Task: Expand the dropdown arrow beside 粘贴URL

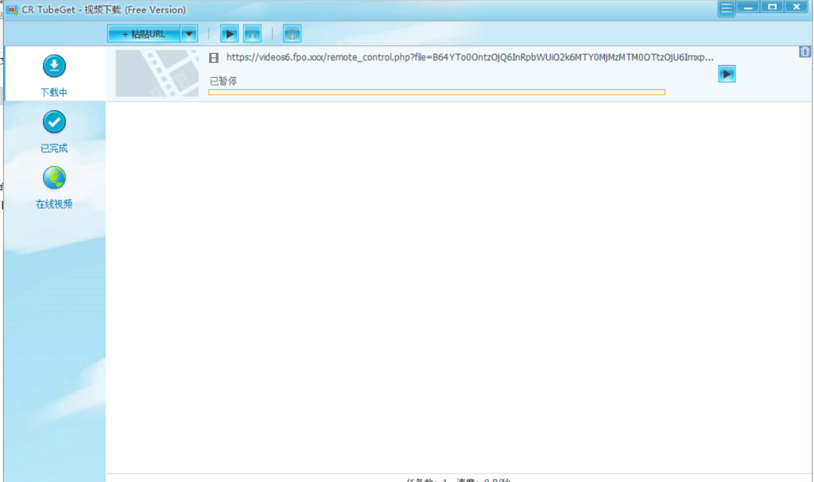Action: (x=189, y=34)
